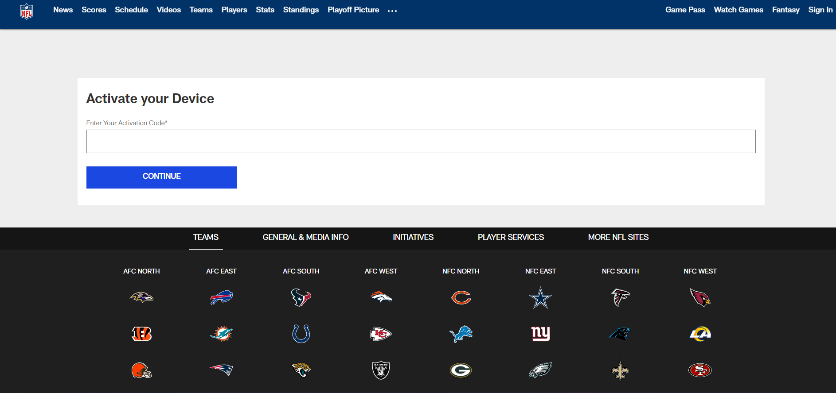836x393 pixels.
Task: Select the Green Bay Packers logo
Action: 461,370
